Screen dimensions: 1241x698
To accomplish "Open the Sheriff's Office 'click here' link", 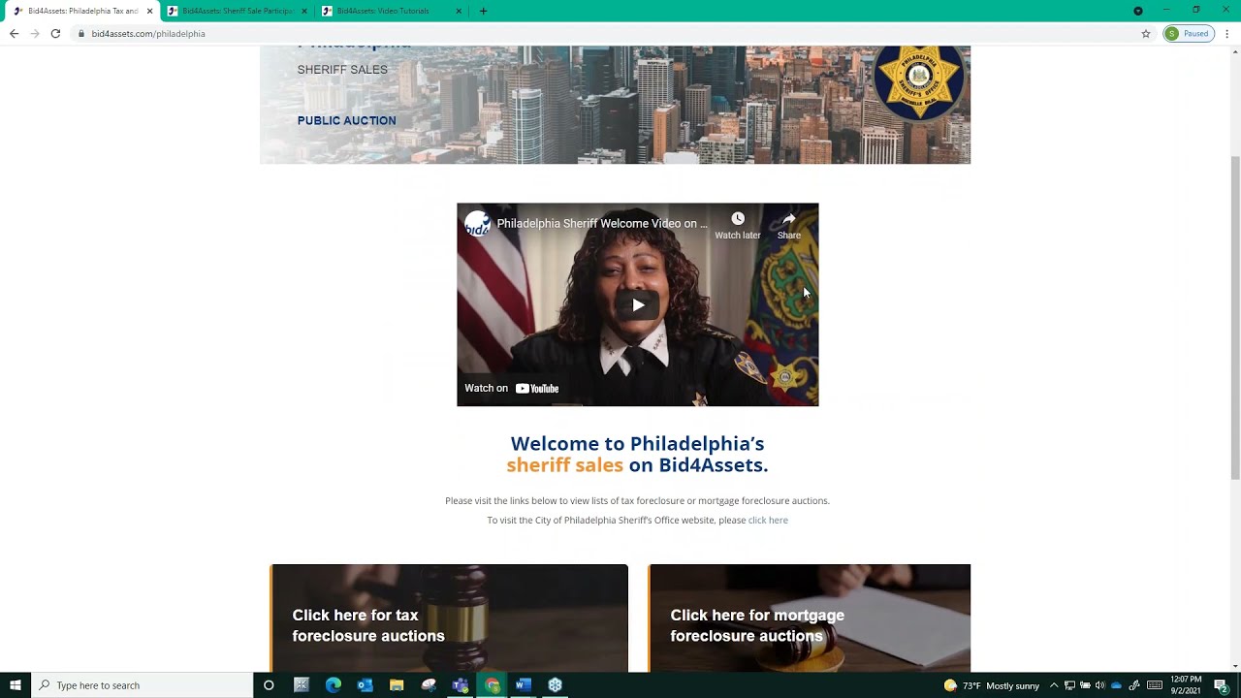I will point(768,521).
